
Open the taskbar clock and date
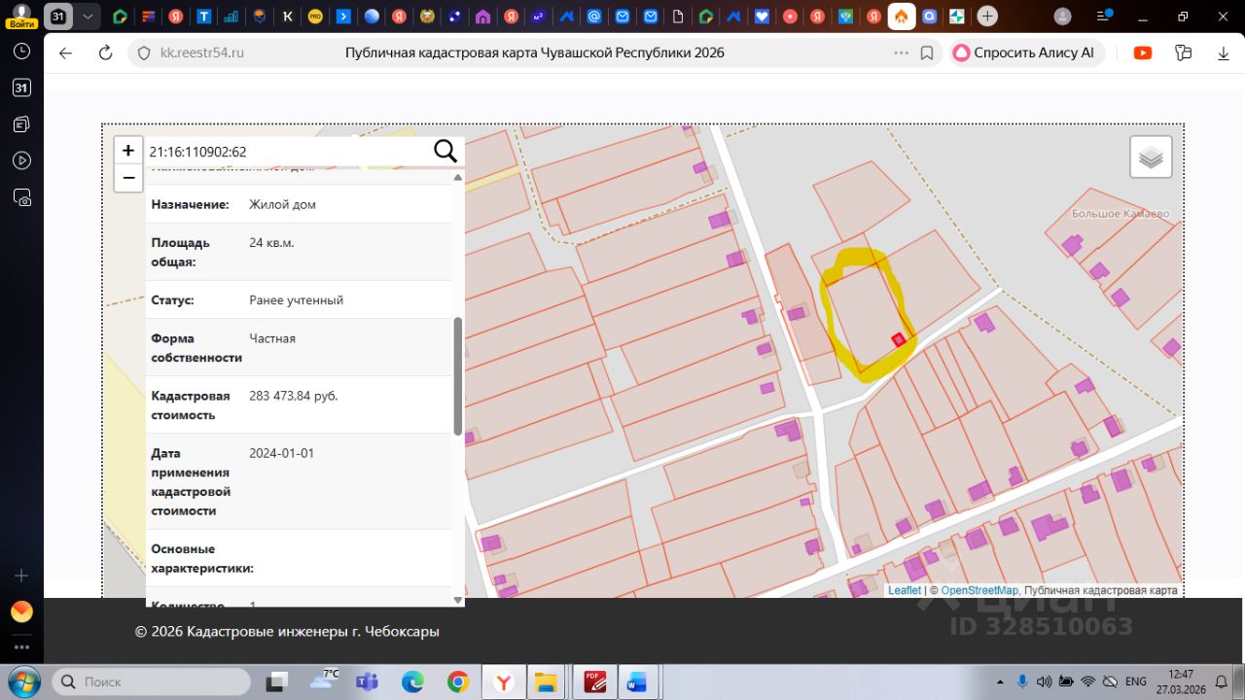pyautogui.click(x=1181, y=682)
